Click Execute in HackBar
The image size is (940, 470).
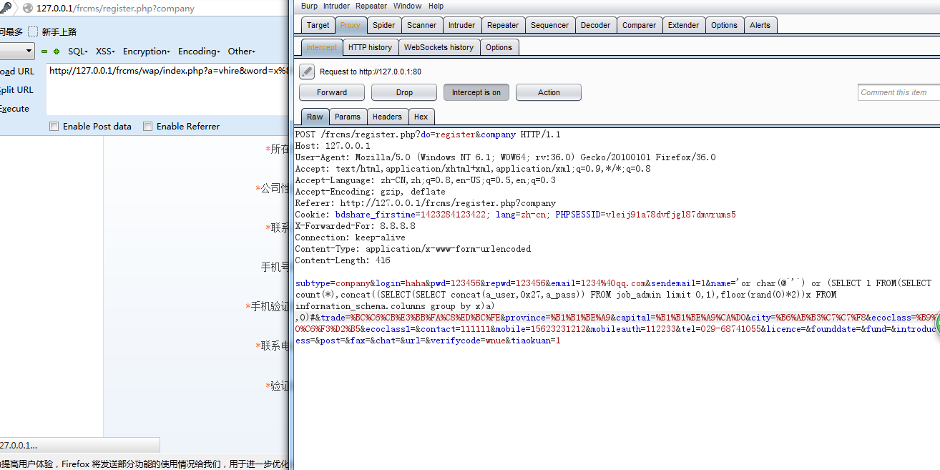[x=15, y=109]
